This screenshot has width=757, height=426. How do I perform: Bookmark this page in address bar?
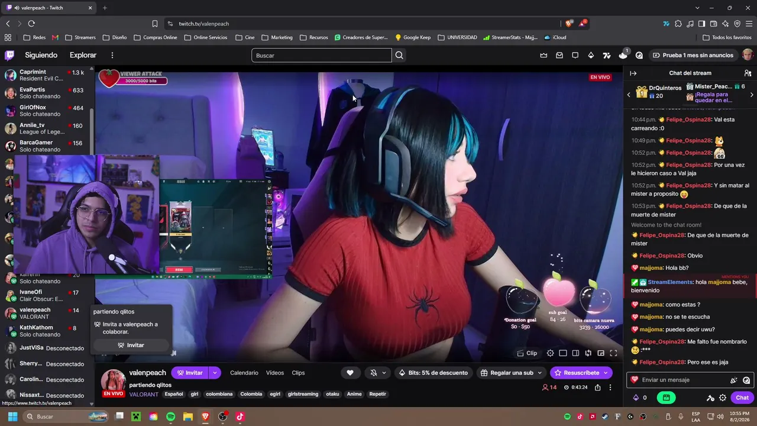pyautogui.click(x=155, y=24)
